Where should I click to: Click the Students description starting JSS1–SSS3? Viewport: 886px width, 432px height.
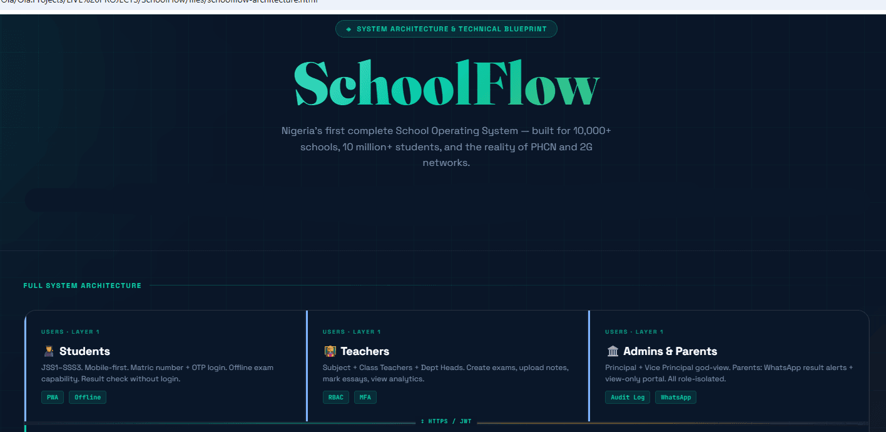point(157,373)
